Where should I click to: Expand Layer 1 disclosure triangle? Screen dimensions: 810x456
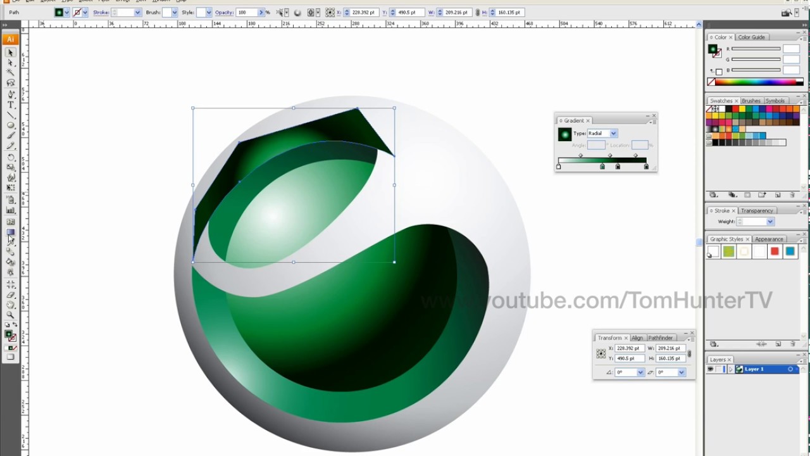(731, 369)
